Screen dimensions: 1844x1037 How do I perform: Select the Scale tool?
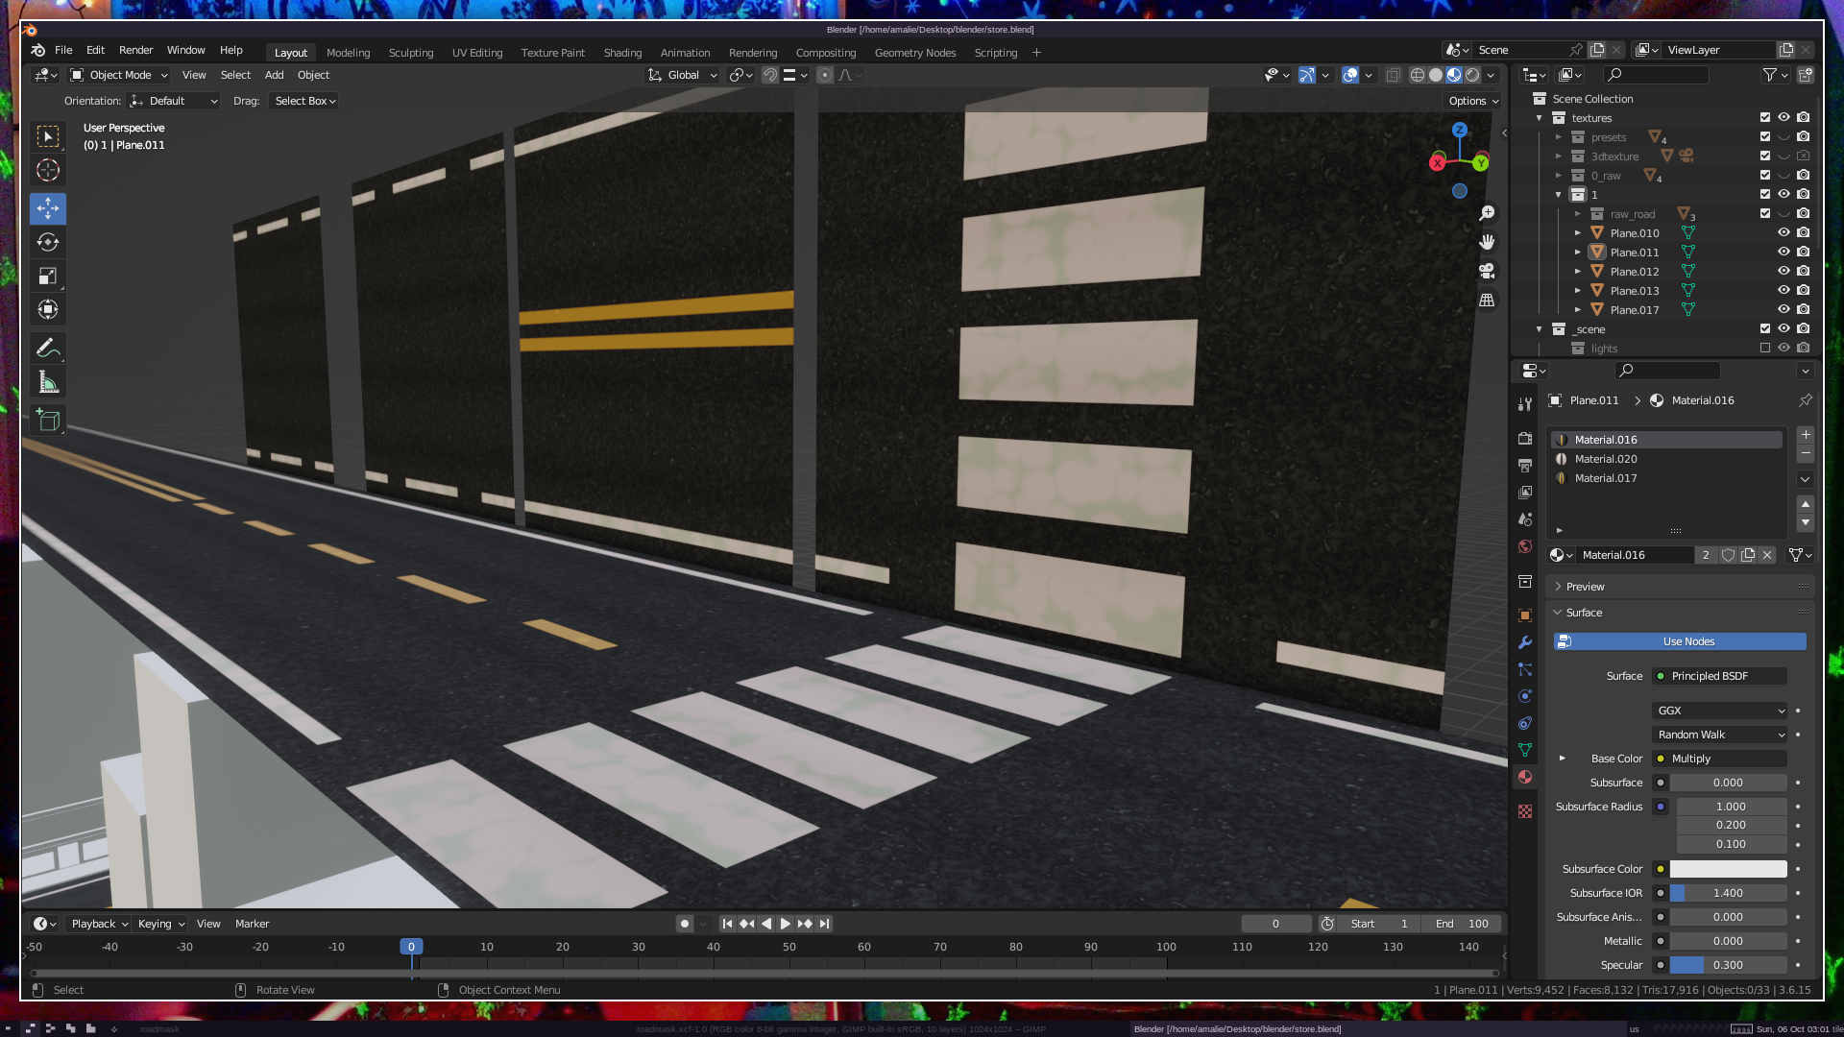pos(48,277)
